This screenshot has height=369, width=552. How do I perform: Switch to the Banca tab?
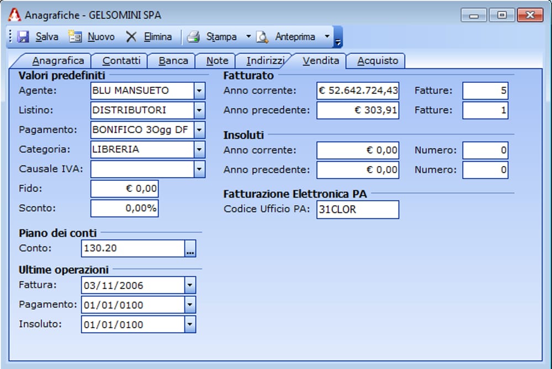pos(173,61)
